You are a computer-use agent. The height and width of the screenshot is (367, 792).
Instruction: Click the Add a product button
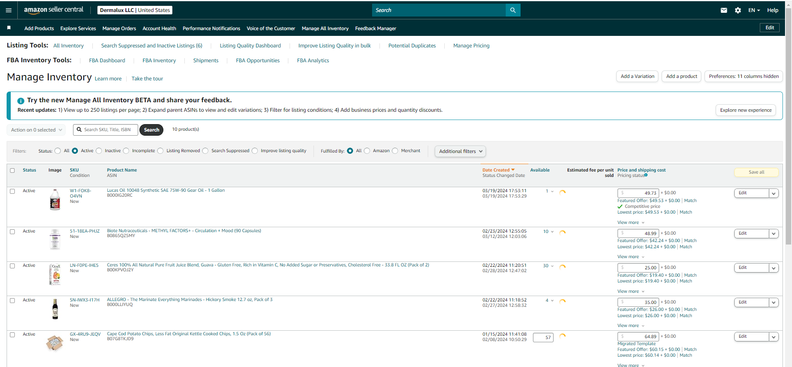coord(681,76)
